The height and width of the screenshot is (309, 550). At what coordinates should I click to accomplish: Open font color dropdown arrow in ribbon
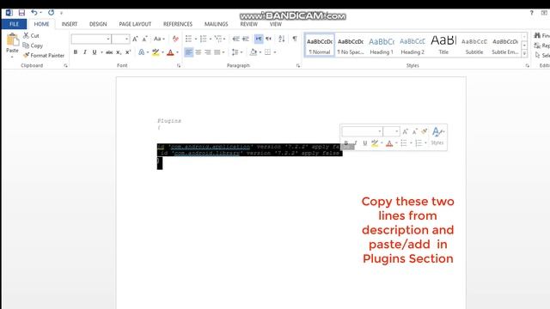pyautogui.click(x=178, y=52)
